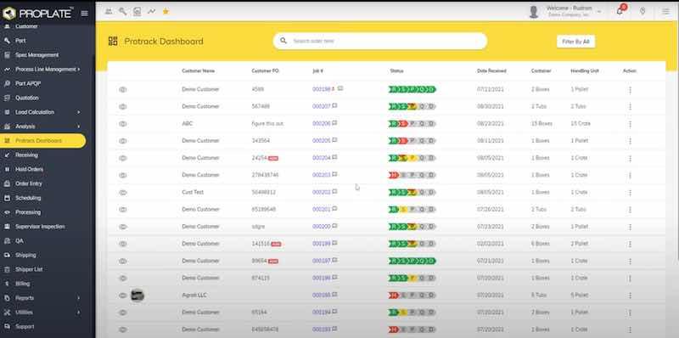Click the top-right hamburger menu icon
This screenshot has width=679, height=338.
[x=665, y=12]
